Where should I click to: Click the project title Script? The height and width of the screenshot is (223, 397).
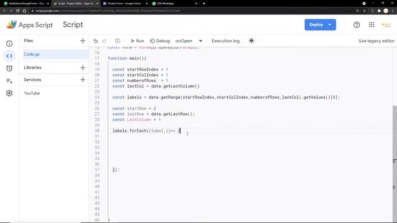pos(73,25)
